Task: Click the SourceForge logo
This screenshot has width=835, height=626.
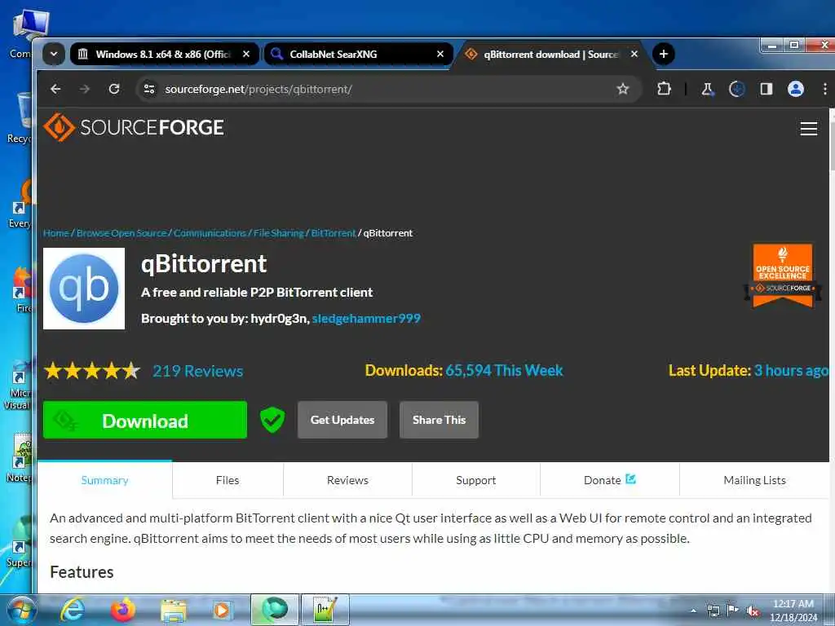Action: (x=134, y=127)
